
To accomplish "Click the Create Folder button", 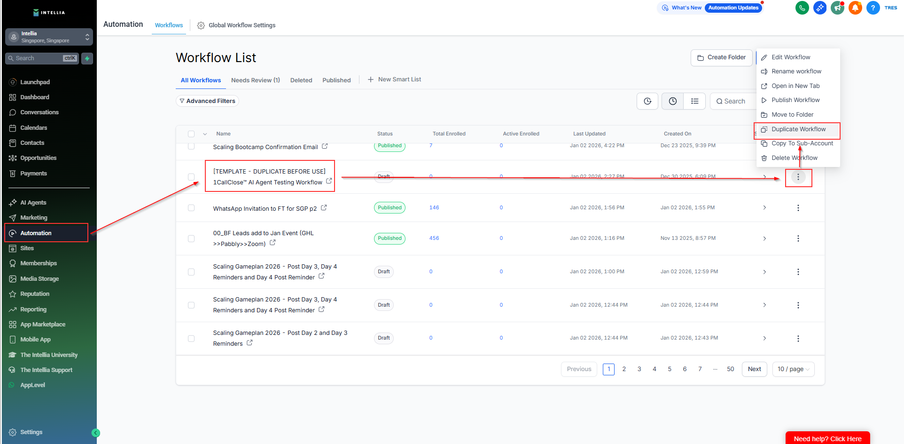I will click(721, 57).
